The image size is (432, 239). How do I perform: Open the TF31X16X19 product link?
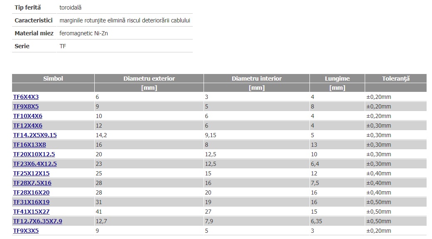point(32,202)
